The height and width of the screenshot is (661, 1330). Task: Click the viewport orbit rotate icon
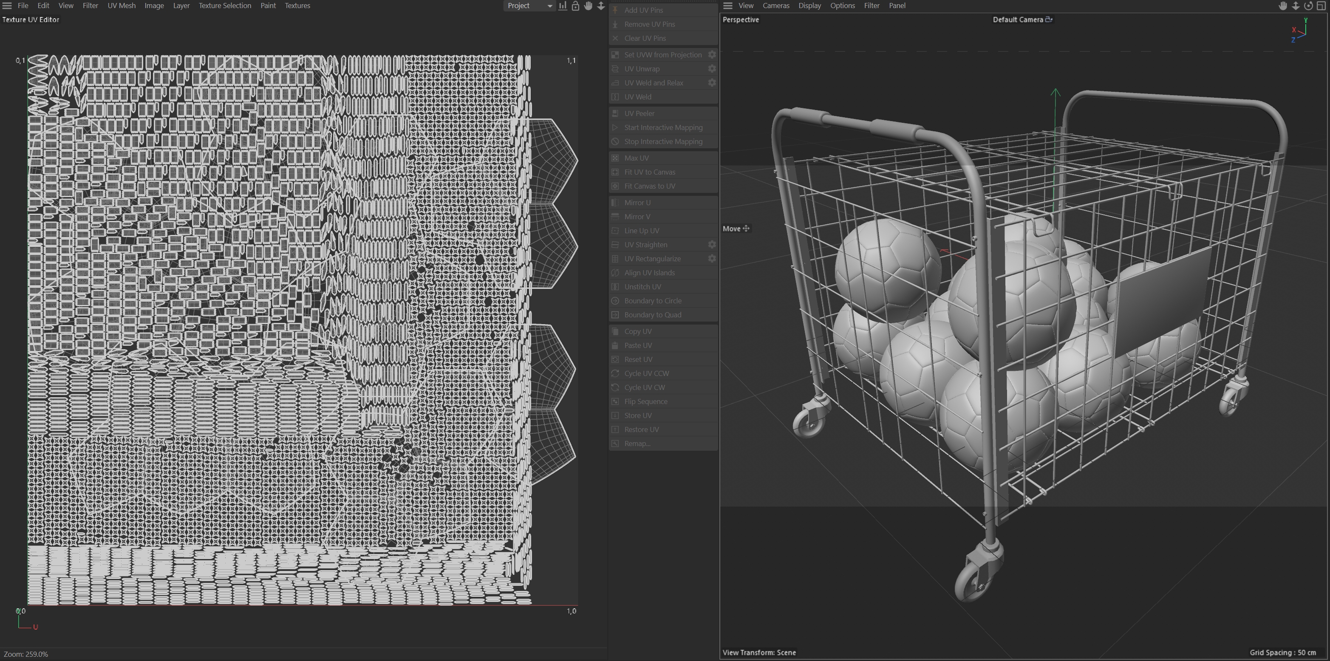1308,6
